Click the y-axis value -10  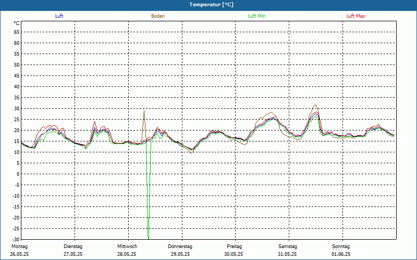pos(16,196)
